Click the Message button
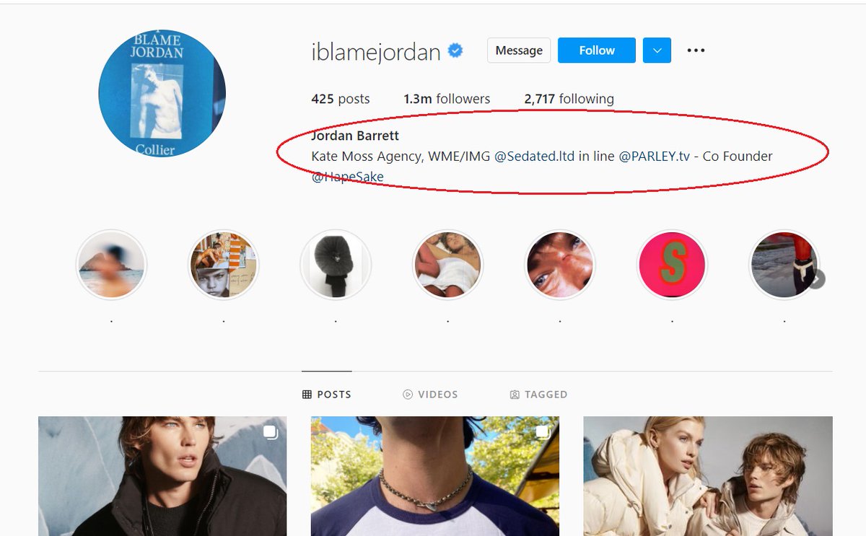 pyautogui.click(x=519, y=50)
